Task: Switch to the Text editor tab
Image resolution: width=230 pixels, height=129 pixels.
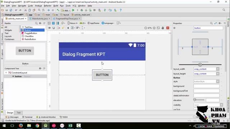Action: (x=18, y=113)
